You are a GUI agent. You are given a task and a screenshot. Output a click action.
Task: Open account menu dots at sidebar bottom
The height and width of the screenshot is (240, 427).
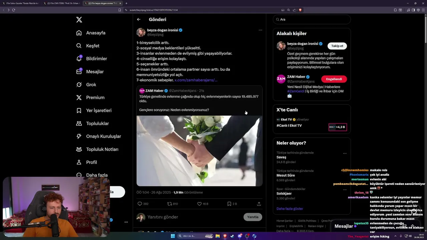126,222
